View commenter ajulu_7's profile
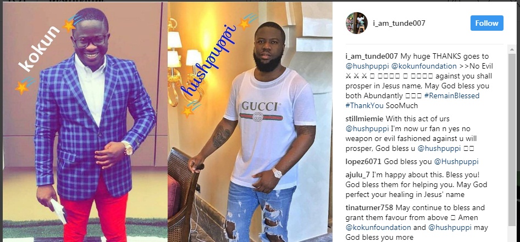 [x=358, y=175]
